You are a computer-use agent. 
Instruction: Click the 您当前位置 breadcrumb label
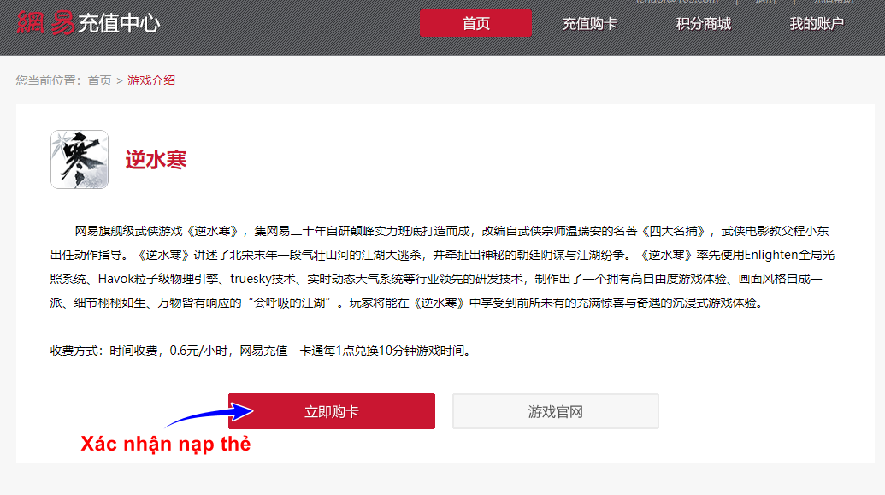49,80
